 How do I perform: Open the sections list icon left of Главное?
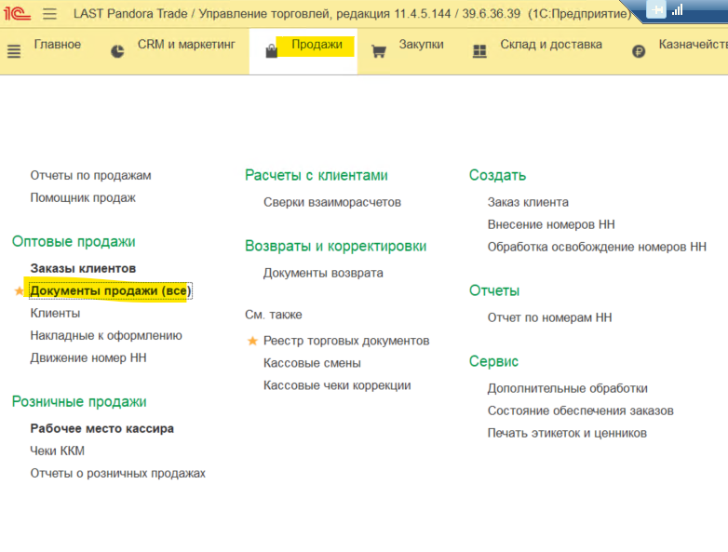(14, 51)
